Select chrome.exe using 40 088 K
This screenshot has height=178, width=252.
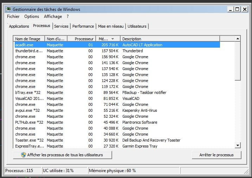[x=117, y=128]
